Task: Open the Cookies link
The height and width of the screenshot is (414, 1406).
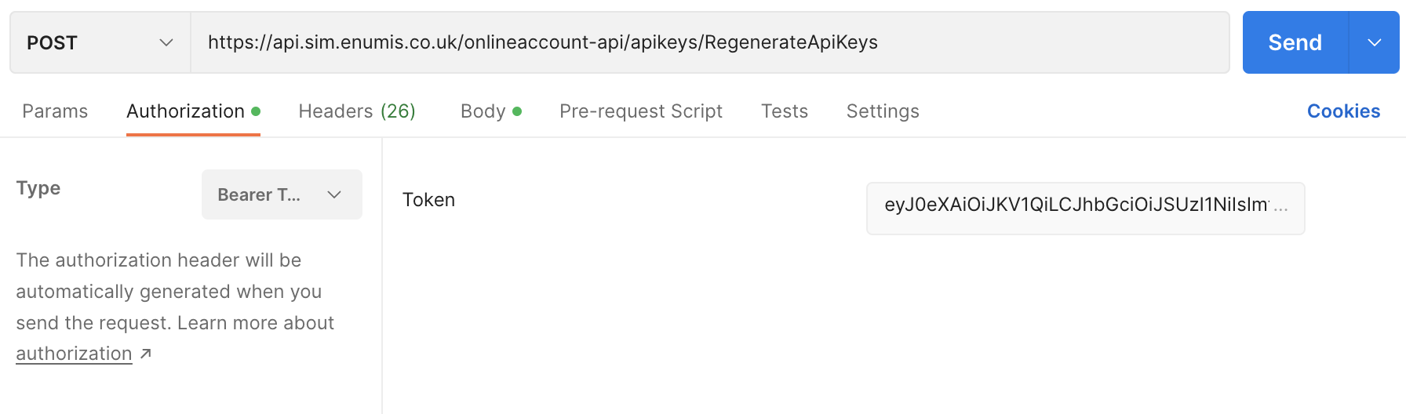Action: pyautogui.click(x=1343, y=111)
